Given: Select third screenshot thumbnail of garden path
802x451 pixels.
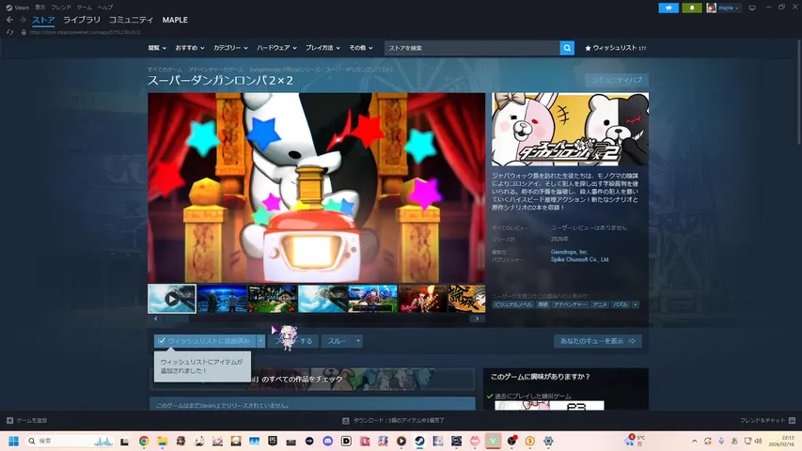Looking at the screenshot, I should click(x=272, y=299).
